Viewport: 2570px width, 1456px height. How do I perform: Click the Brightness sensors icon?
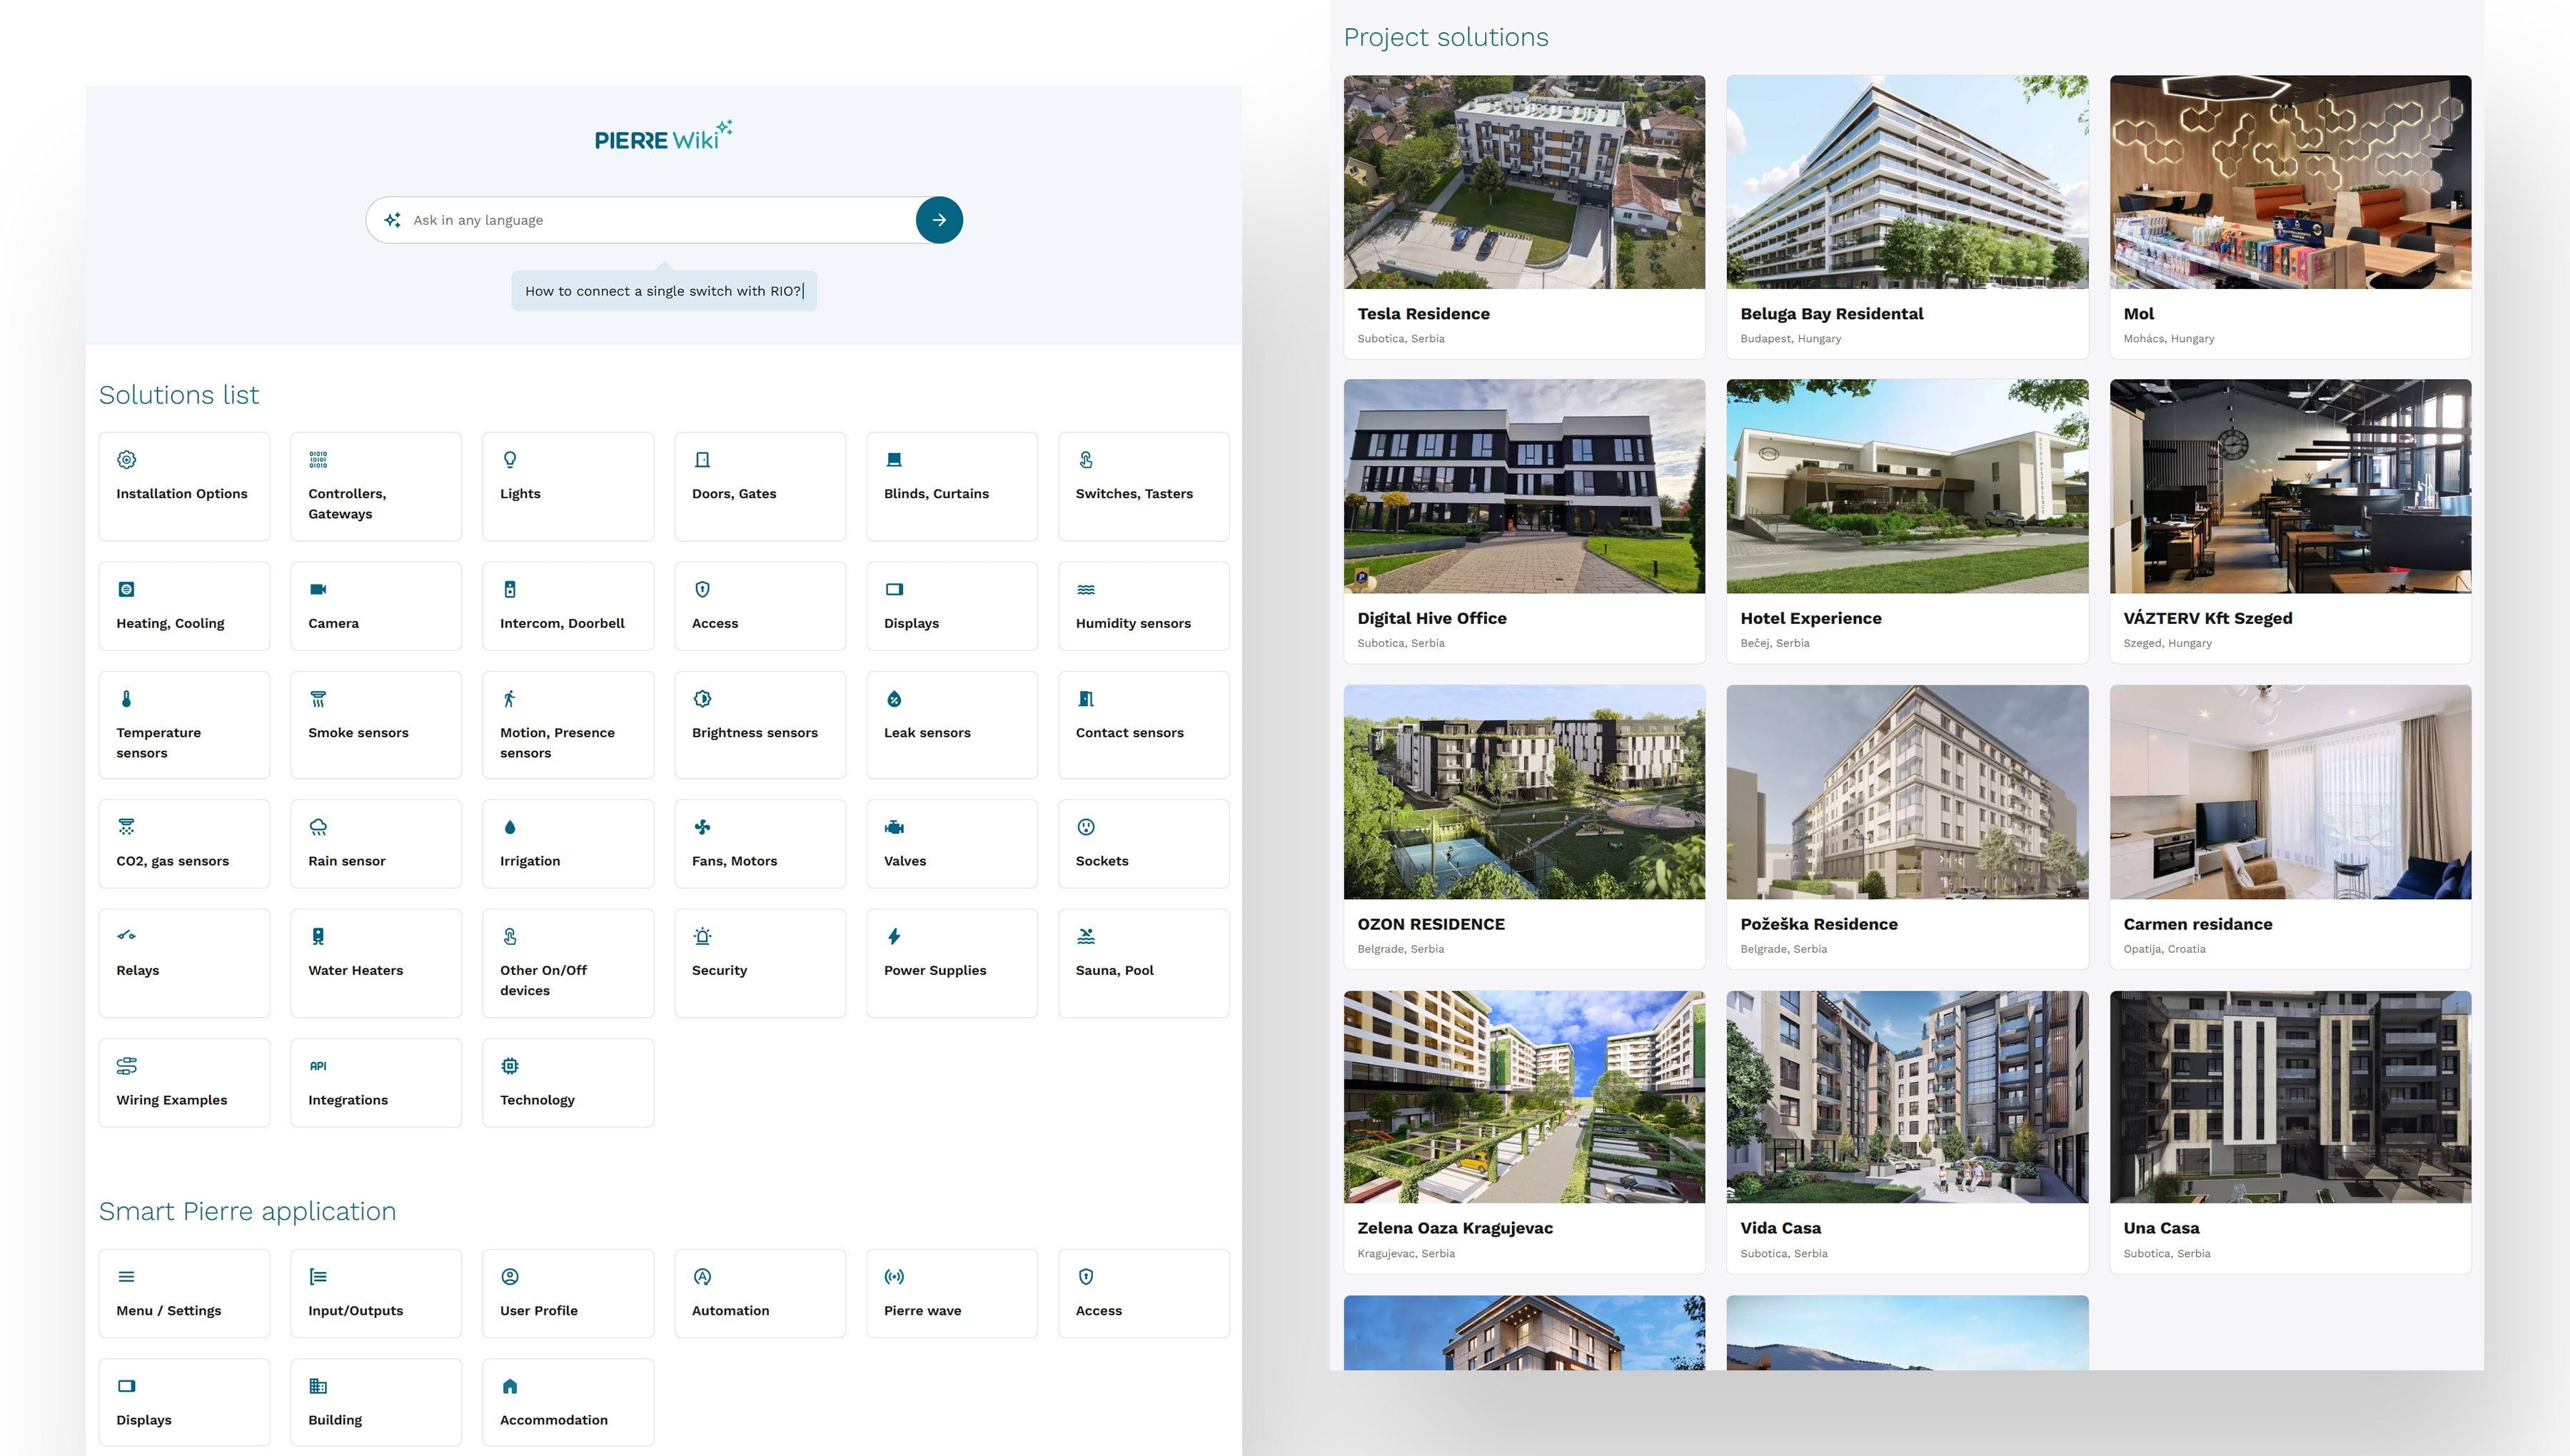pos(702,699)
